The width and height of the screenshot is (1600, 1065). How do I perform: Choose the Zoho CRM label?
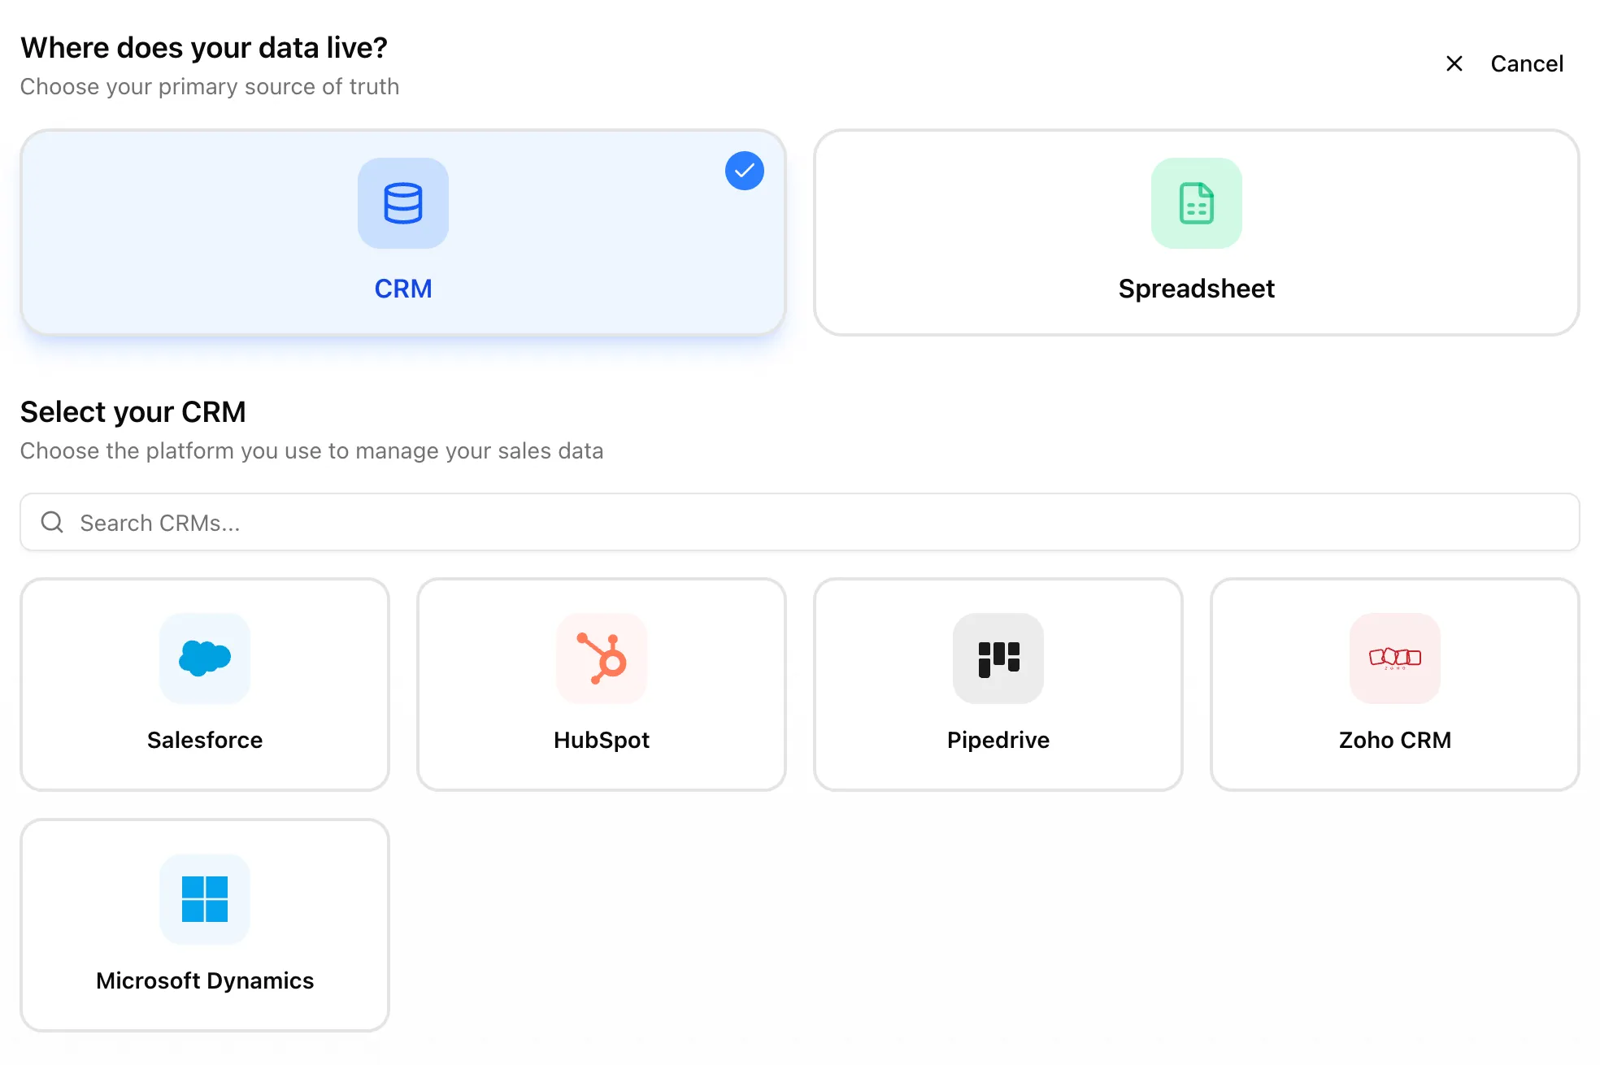click(1395, 740)
